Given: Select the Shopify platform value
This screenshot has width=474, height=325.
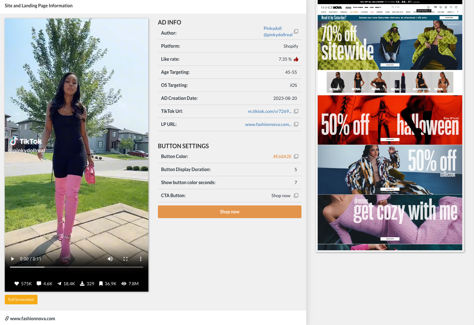Looking at the screenshot, I should [291, 46].
